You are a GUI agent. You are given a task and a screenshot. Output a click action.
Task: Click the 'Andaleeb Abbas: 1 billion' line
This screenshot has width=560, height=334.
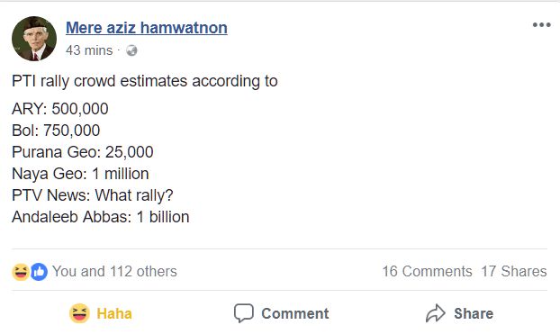(100, 217)
